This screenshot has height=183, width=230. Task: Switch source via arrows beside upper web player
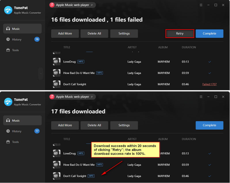[x=92, y=5]
